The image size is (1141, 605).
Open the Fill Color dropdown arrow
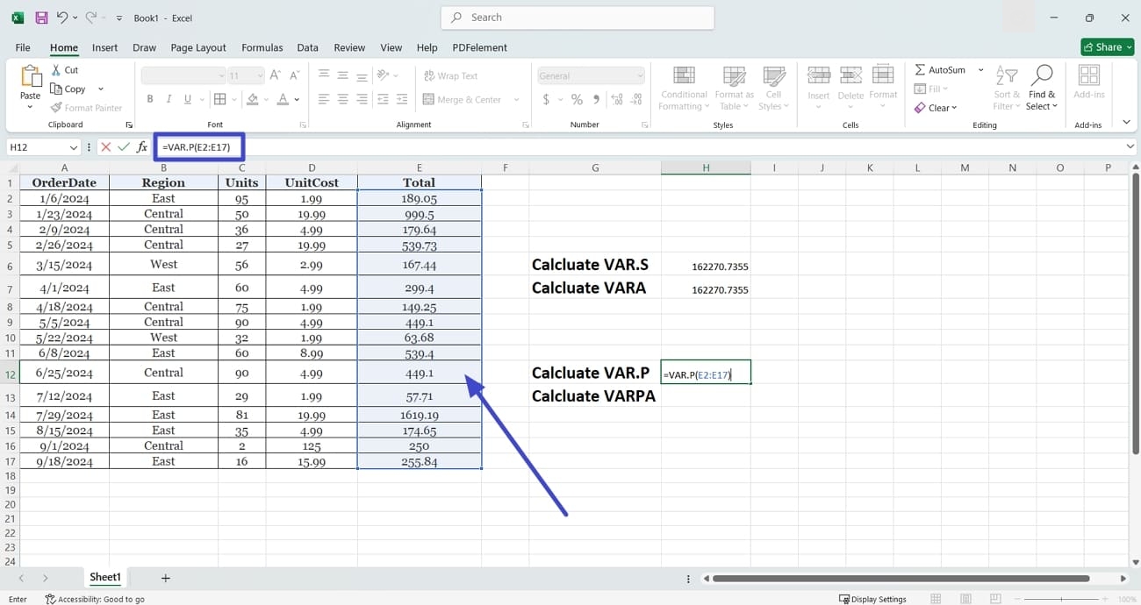[264, 99]
